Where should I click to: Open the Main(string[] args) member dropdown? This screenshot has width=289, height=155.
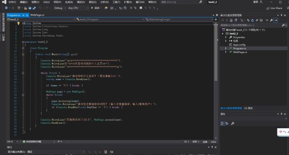pyautogui.click(x=179, y=19)
